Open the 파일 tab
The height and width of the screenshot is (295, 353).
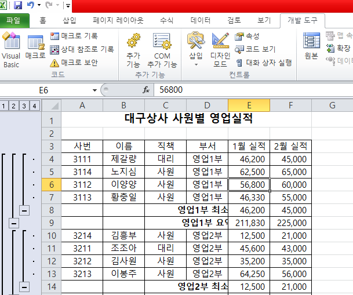[x=13, y=21]
